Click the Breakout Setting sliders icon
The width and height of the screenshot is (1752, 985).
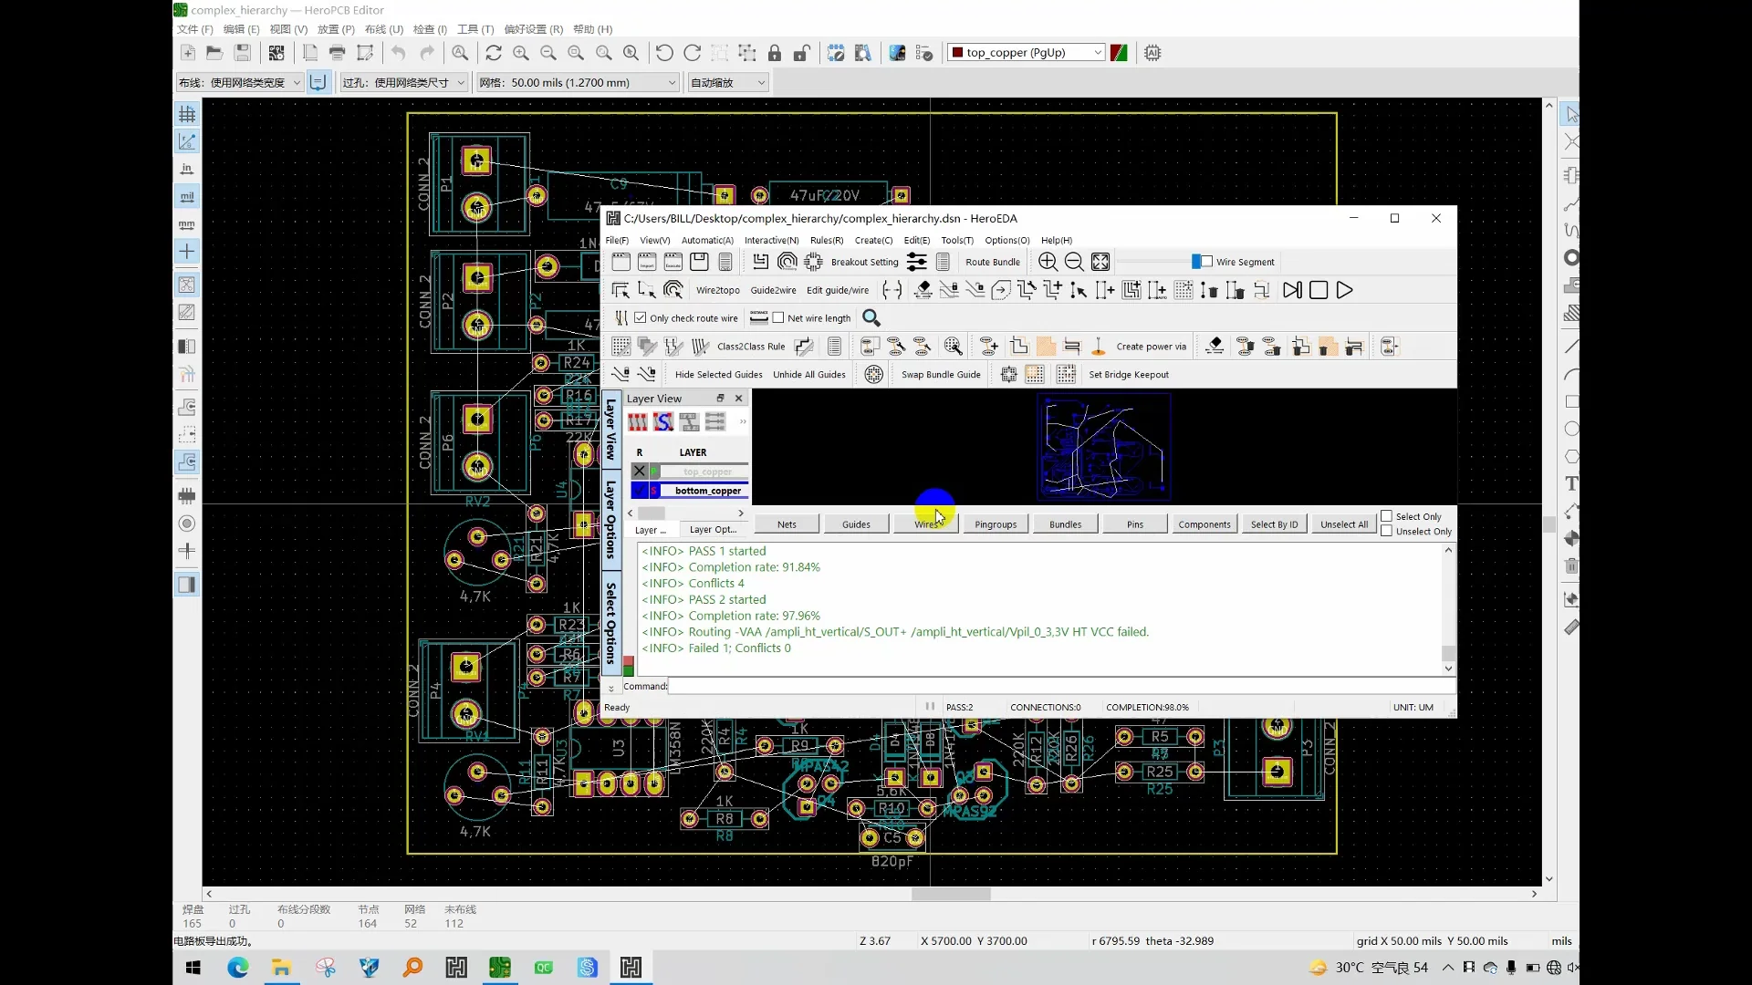(x=917, y=263)
